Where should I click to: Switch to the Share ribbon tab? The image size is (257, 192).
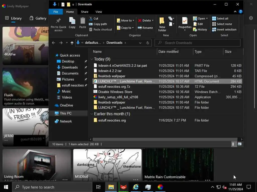click(x=85, y=12)
